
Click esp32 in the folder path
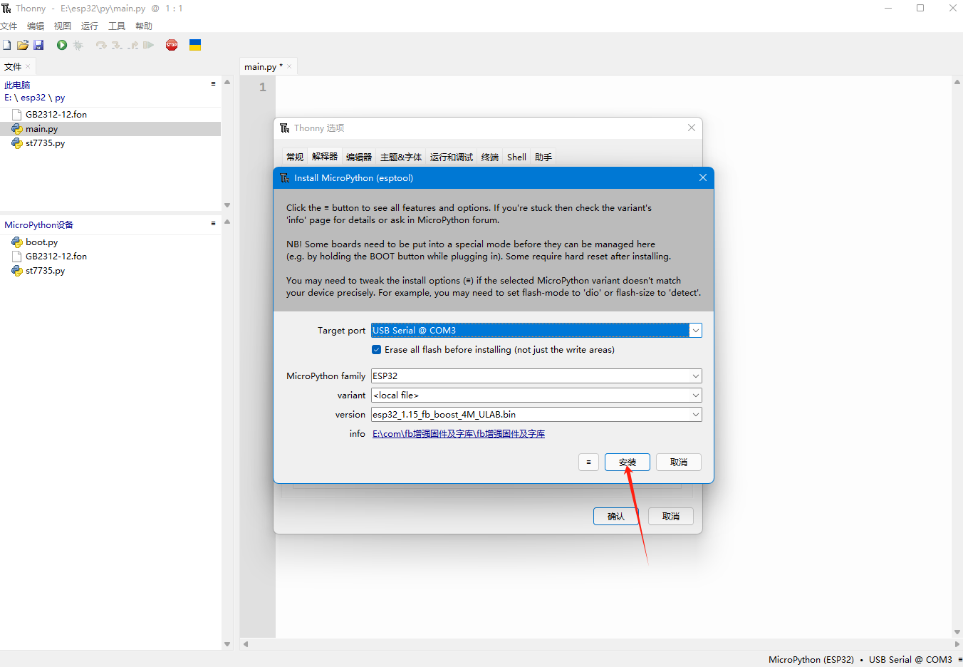pyautogui.click(x=33, y=98)
